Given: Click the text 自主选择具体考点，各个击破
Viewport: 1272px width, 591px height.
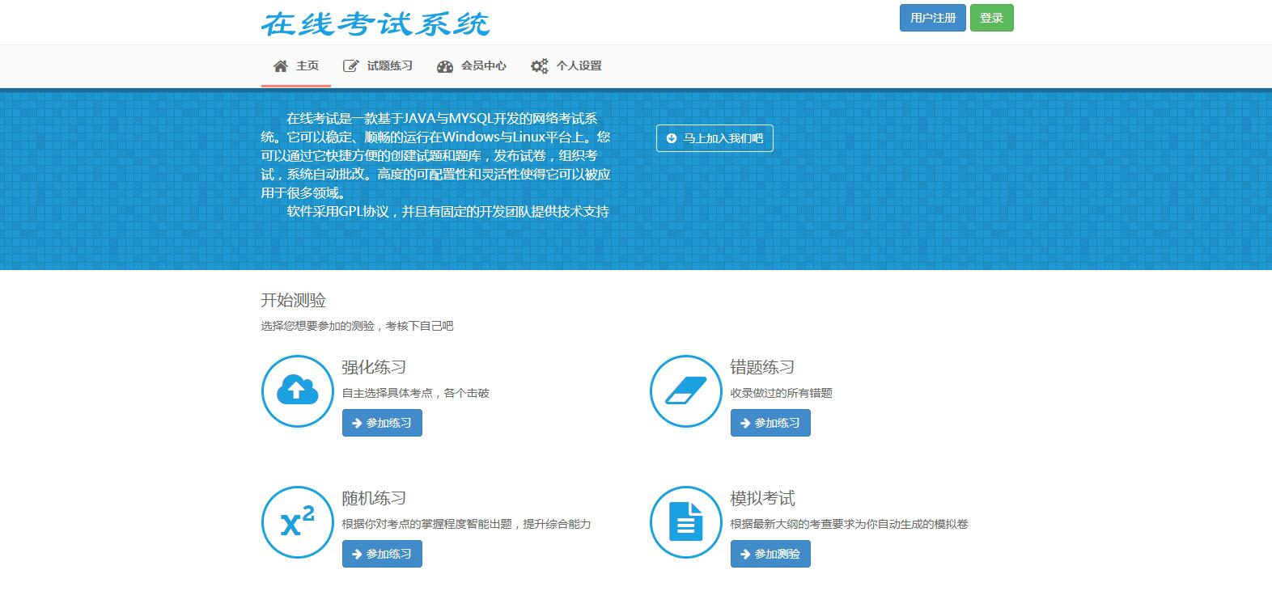Looking at the screenshot, I should pyautogui.click(x=416, y=393).
